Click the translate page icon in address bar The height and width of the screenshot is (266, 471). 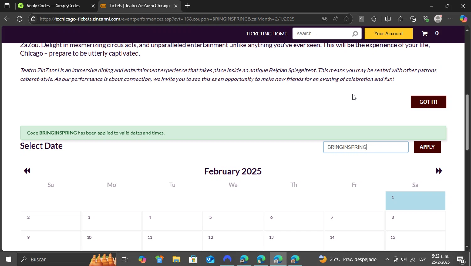tap(324, 19)
